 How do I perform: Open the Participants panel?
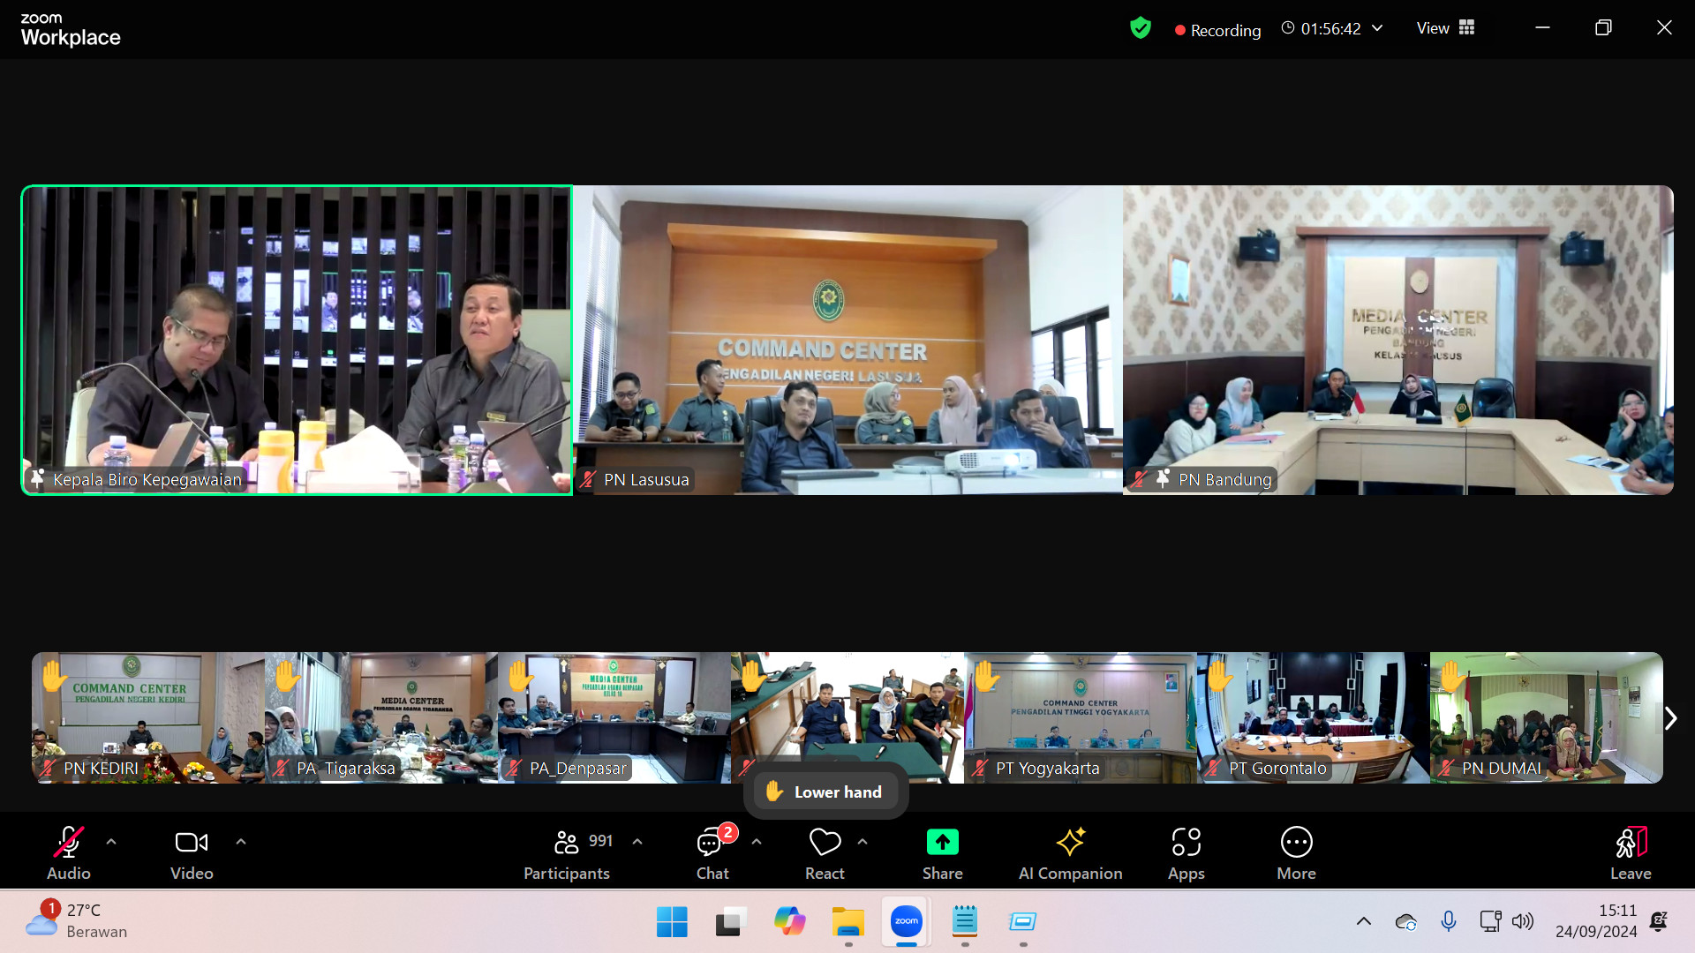pos(567,852)
